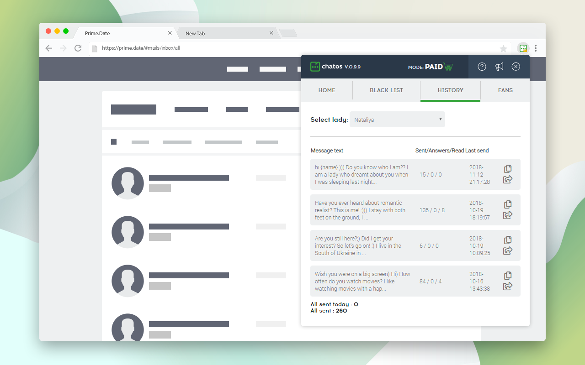Open help via the question mark icon
Image resolution: width=585 pixels, height=365 pixels.
tap(482, 67)
